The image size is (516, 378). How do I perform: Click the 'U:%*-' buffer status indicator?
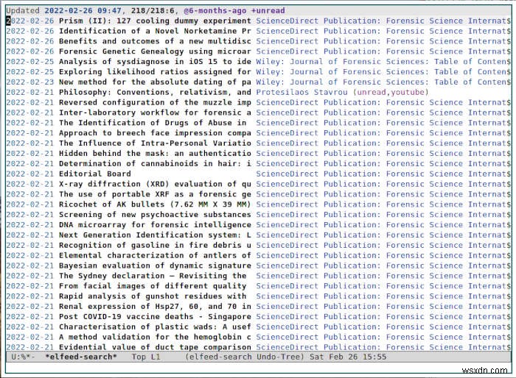coord(23,357)
